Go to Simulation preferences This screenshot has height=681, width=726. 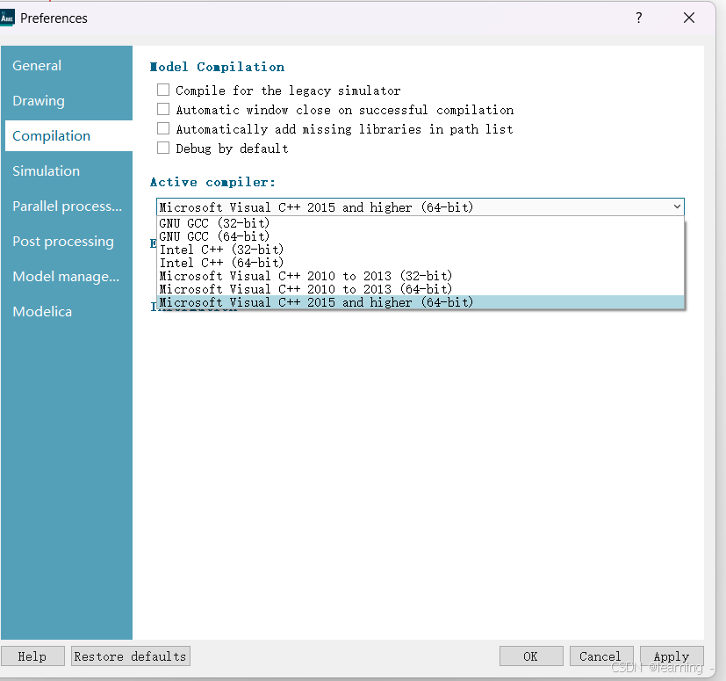pyautogui.click(x=67, y=171)
